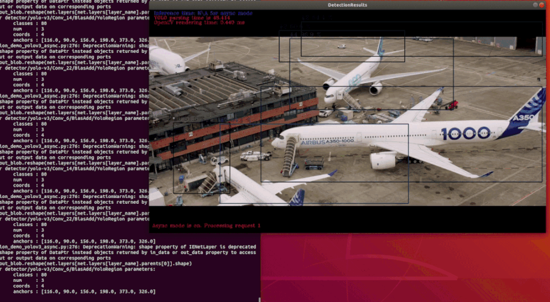Click the airport video frame in DetectionResults
550x302 pixels.
coord(347,121)
